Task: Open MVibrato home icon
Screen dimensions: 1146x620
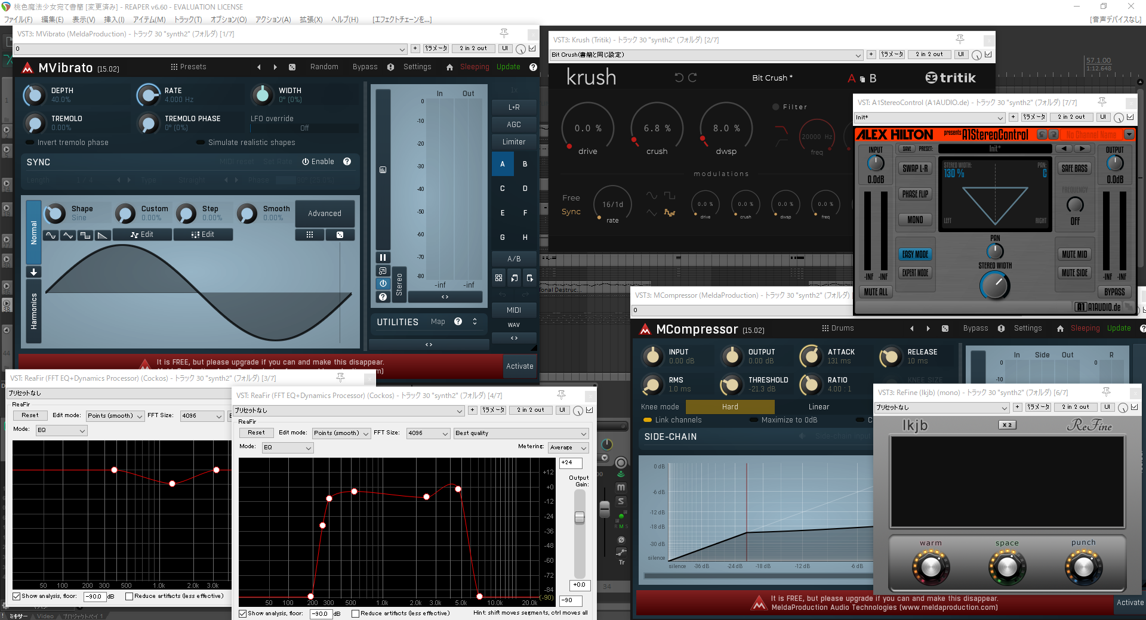Action: click(449, 67)
